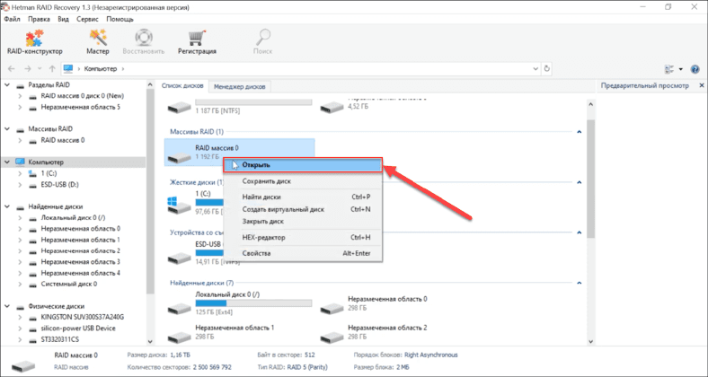708x377 pixels.
Task: Click the help question mark icon
Action: pyautogui.click(x=695, y=68)
